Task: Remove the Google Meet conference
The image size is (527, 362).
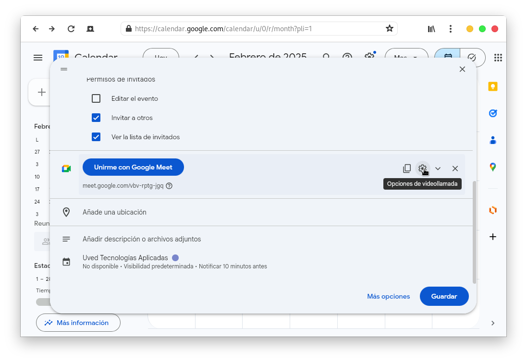Action: tap(455, 169)
